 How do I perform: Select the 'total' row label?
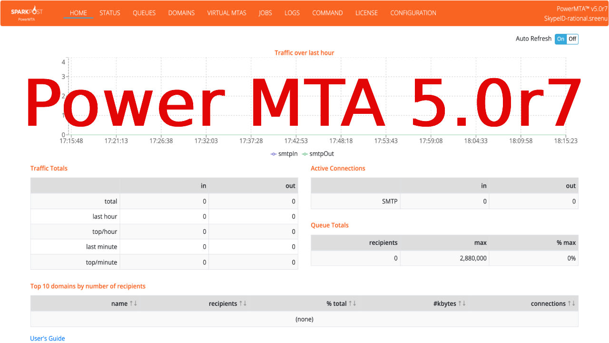click(x=111, y=201)
